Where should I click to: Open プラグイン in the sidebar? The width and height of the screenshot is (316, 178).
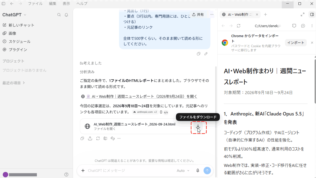15,50
